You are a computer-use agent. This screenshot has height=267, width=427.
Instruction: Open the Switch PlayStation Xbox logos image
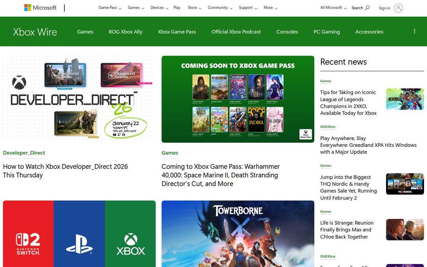coord(79,234)
